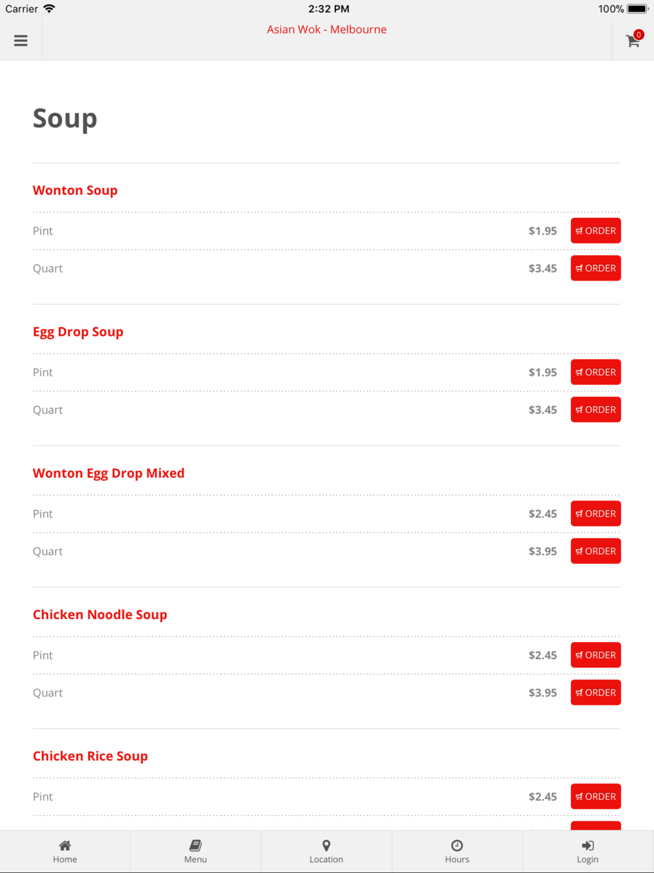The width and height of the screenshot is (654, 873).
Task: Open the Login tab
Action: coord(587,851)
